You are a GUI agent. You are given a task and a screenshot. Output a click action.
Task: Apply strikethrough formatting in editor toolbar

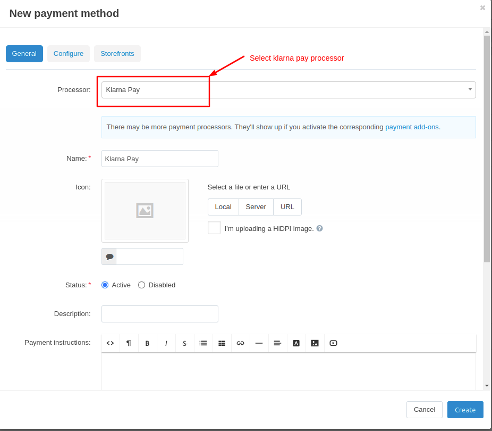[184, 343]
